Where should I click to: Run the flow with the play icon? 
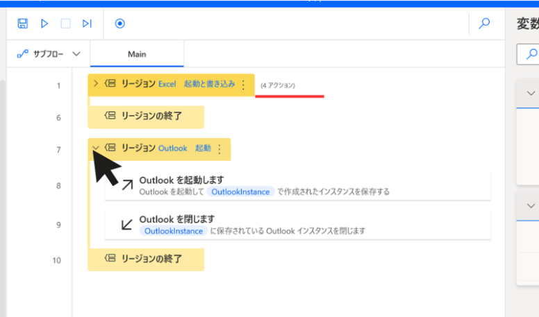[44, 24]
